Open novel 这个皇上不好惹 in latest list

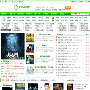(62, 45)
